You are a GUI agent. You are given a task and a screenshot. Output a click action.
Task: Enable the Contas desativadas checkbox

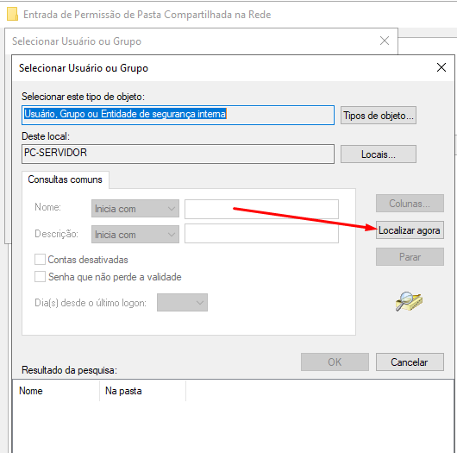[x=40, y=259]
